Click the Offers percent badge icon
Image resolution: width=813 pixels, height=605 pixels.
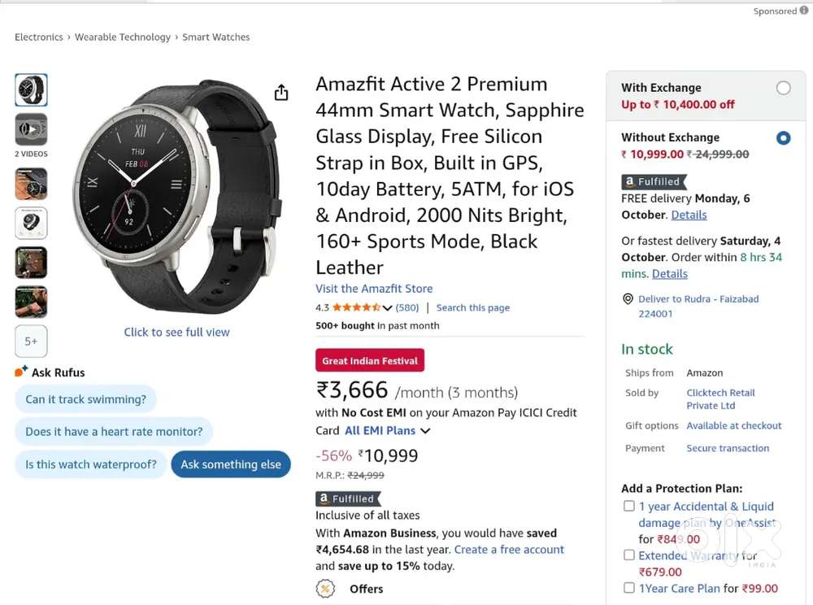(x=325, y=589)
